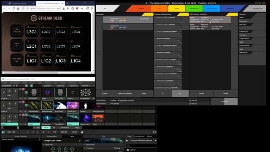The height and width of the screenshot is (152, 270).
Task: Trigger the HyperLines clip thumbnail
Action: coord(86,118)
